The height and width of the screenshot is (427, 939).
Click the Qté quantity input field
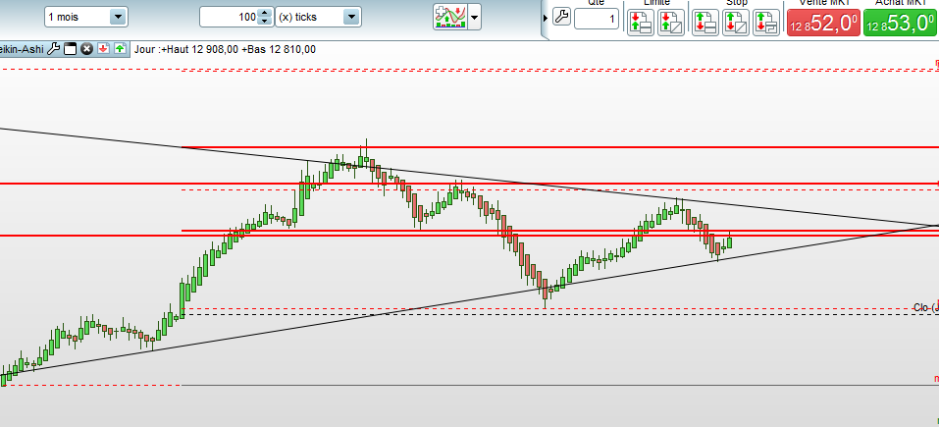click(x=597, y=20)
